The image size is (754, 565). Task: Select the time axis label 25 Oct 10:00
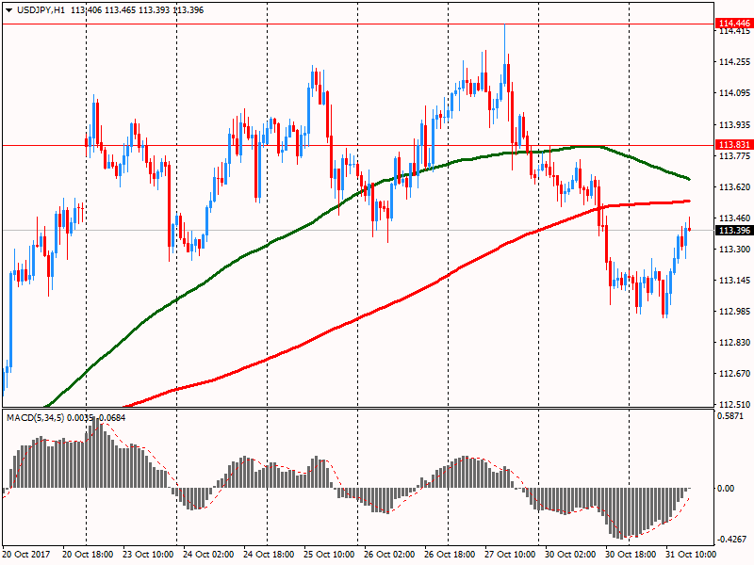(x=329, y=554)
